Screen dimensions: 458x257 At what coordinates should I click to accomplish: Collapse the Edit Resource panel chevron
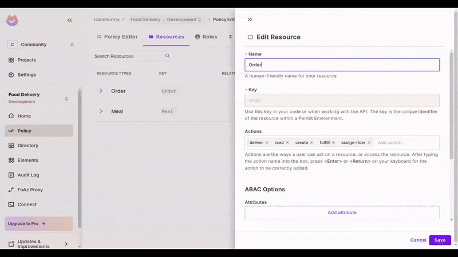click(250, 19)
